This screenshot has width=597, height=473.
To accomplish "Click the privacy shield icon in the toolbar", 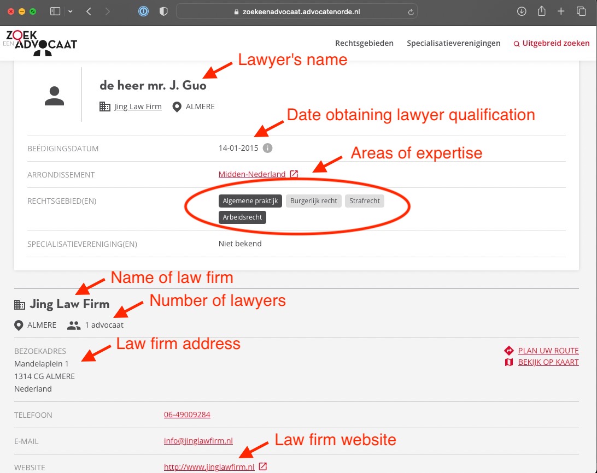I will (163, 11).
